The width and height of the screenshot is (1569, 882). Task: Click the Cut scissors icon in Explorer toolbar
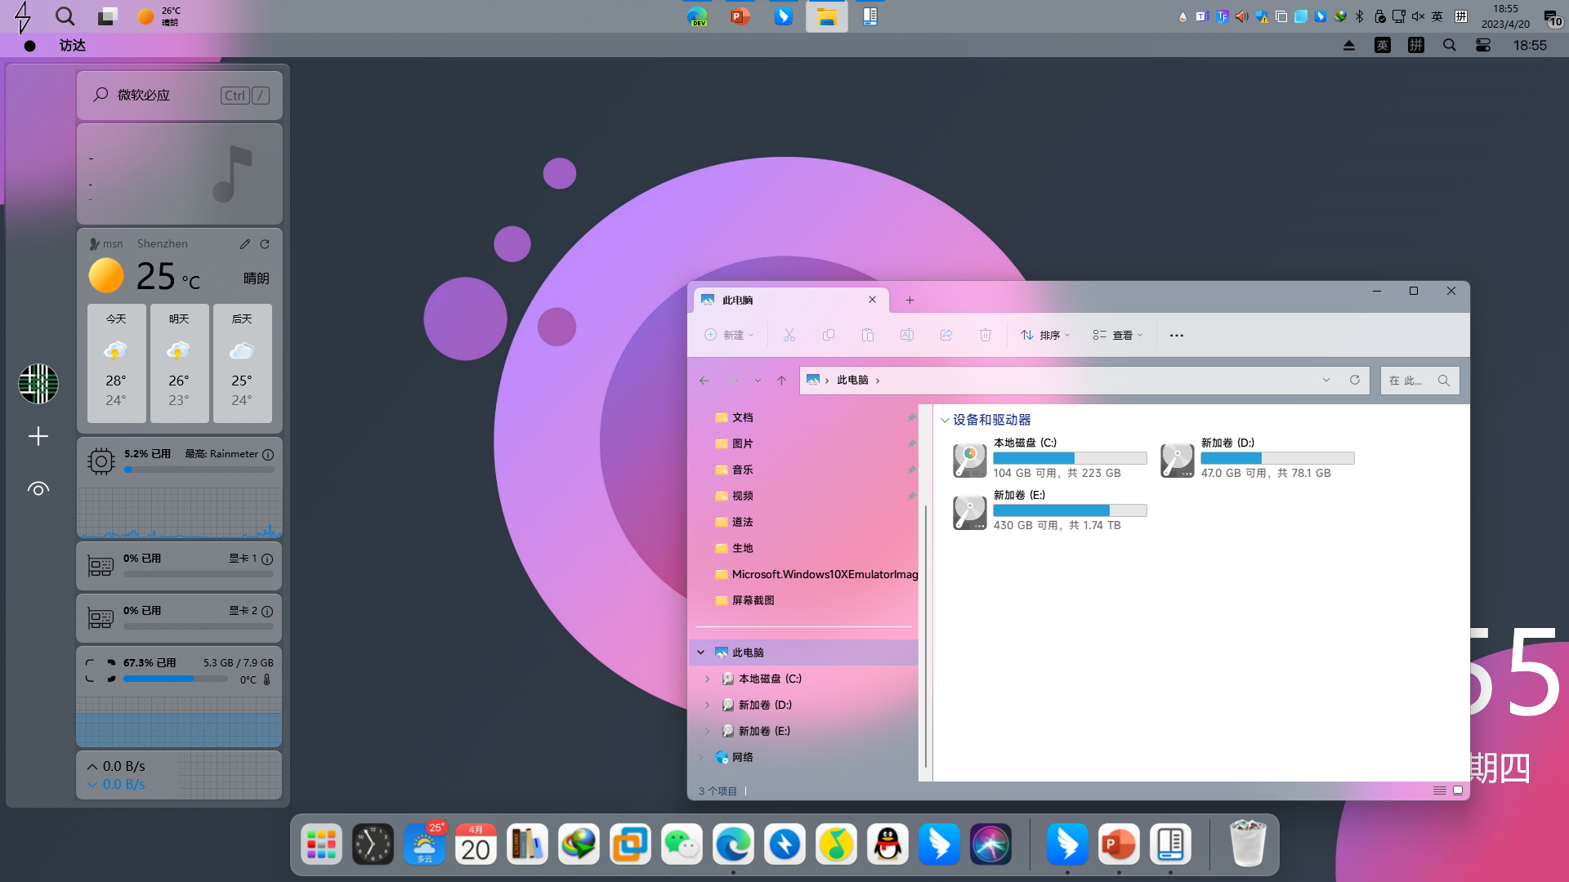point(789,335)
